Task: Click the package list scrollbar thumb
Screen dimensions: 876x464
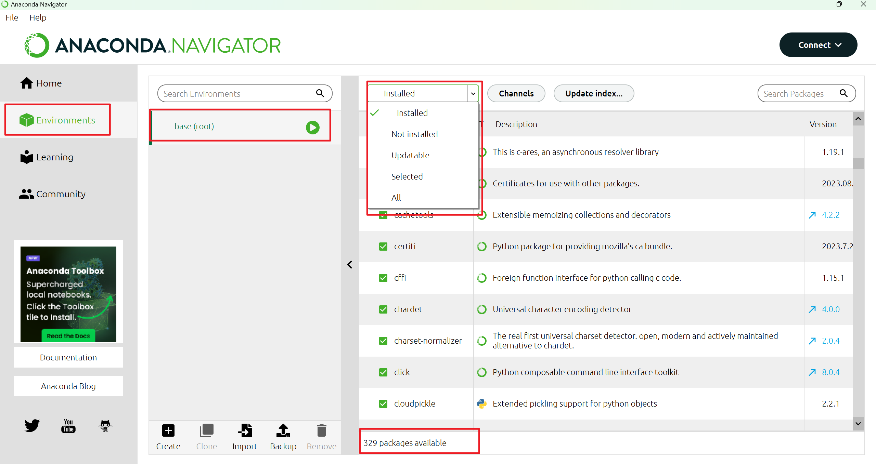Action: 858,163
